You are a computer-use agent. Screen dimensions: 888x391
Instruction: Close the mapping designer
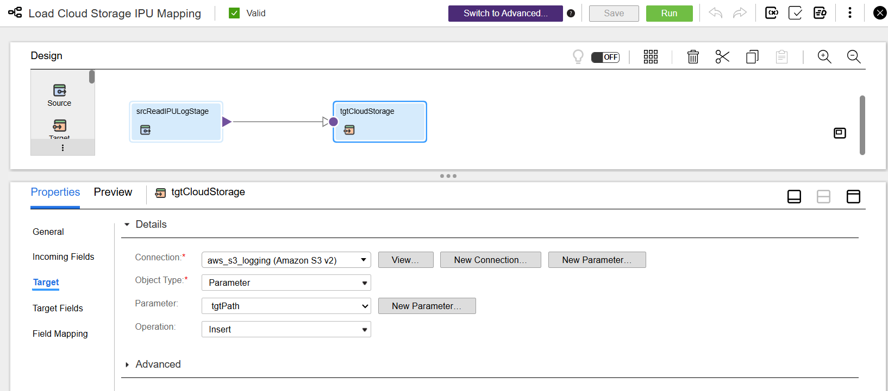[x=879, y=13]
